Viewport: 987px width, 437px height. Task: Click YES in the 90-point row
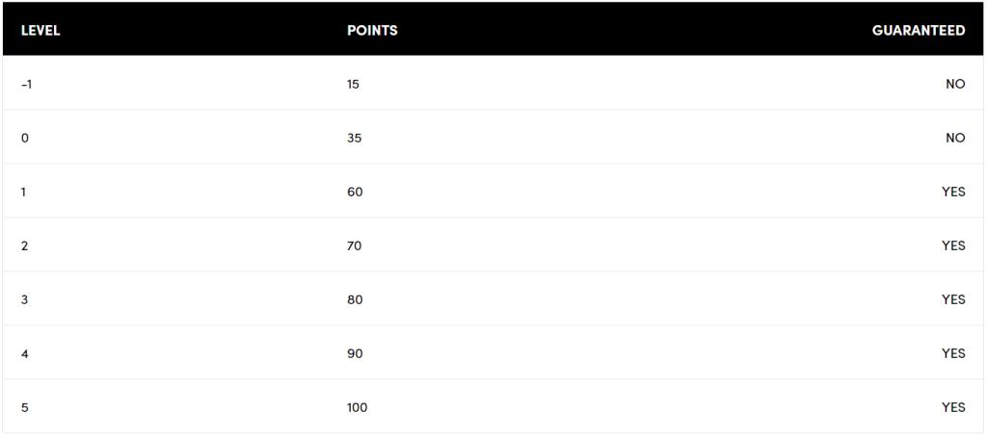coord(952,354)
